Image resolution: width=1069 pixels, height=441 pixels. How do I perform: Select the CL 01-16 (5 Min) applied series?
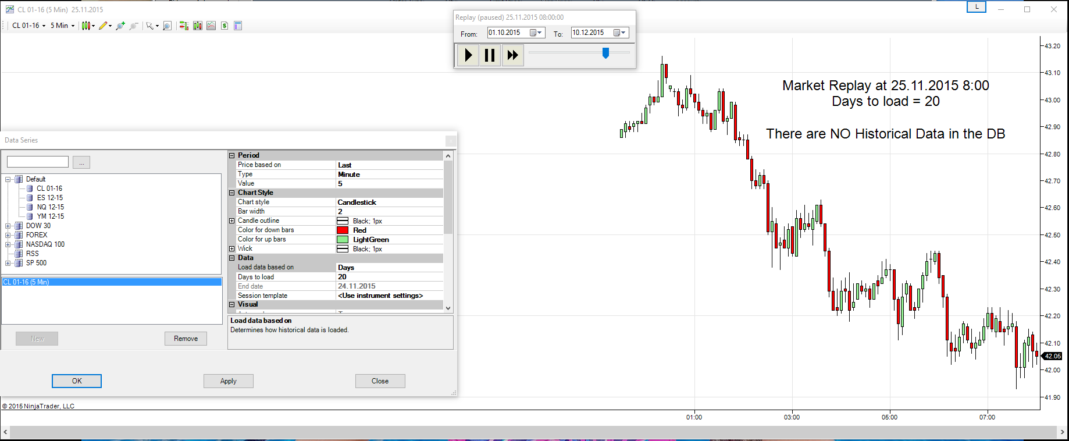112,282
